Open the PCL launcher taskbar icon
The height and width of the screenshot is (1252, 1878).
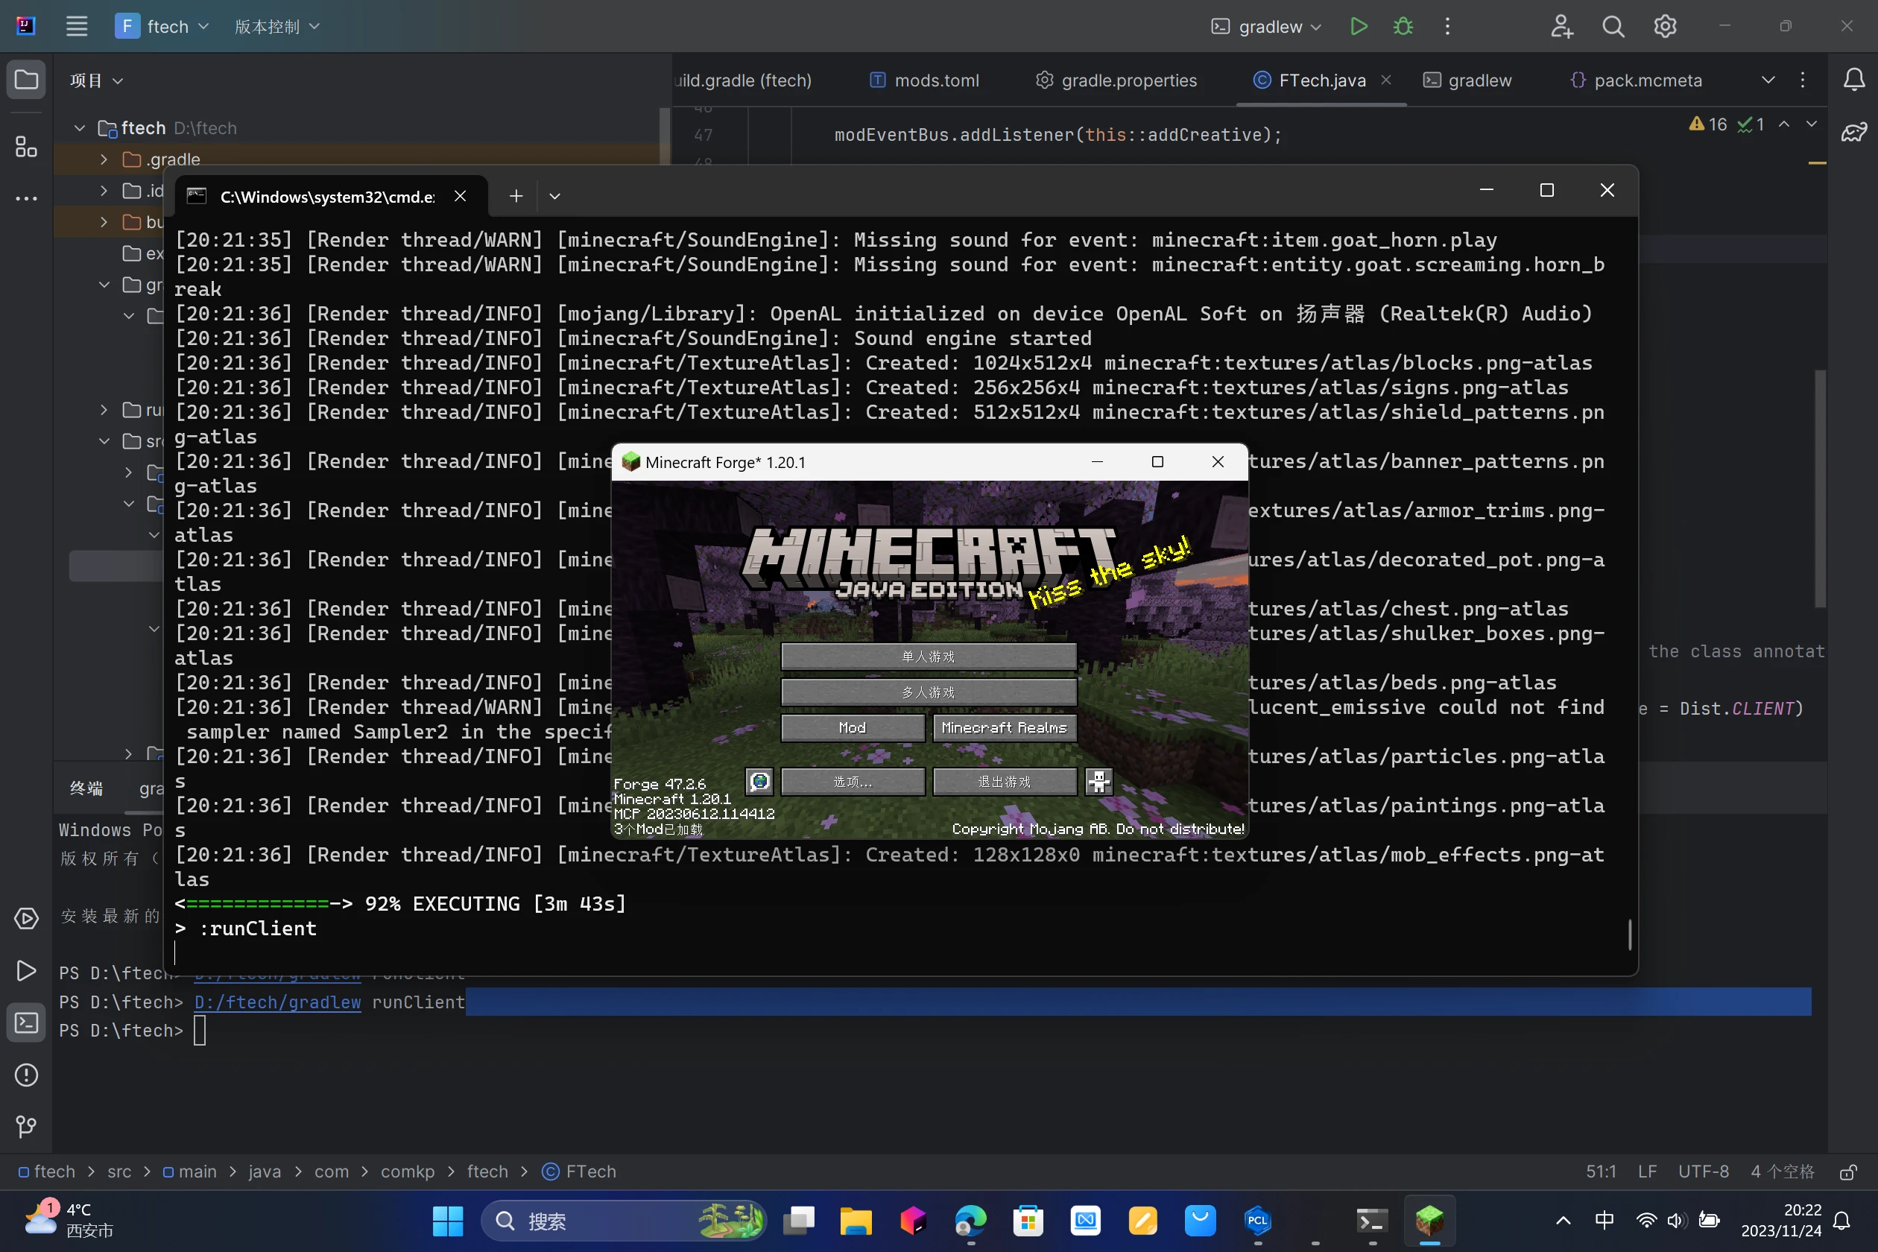[x=1258, y=1221]
